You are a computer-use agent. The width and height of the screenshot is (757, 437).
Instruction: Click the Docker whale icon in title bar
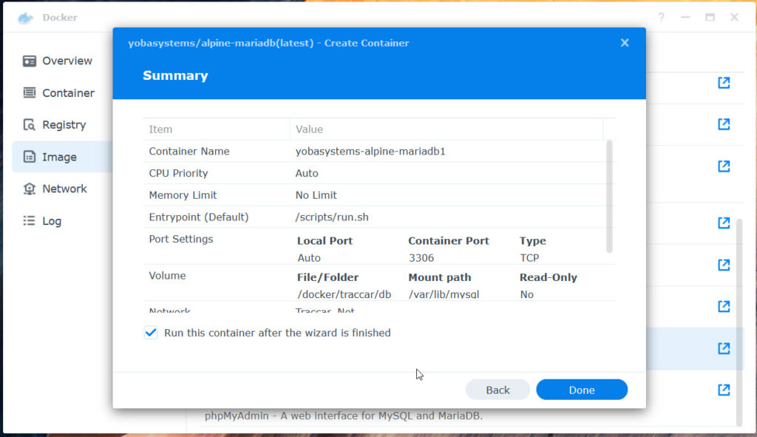click(25, 18)
